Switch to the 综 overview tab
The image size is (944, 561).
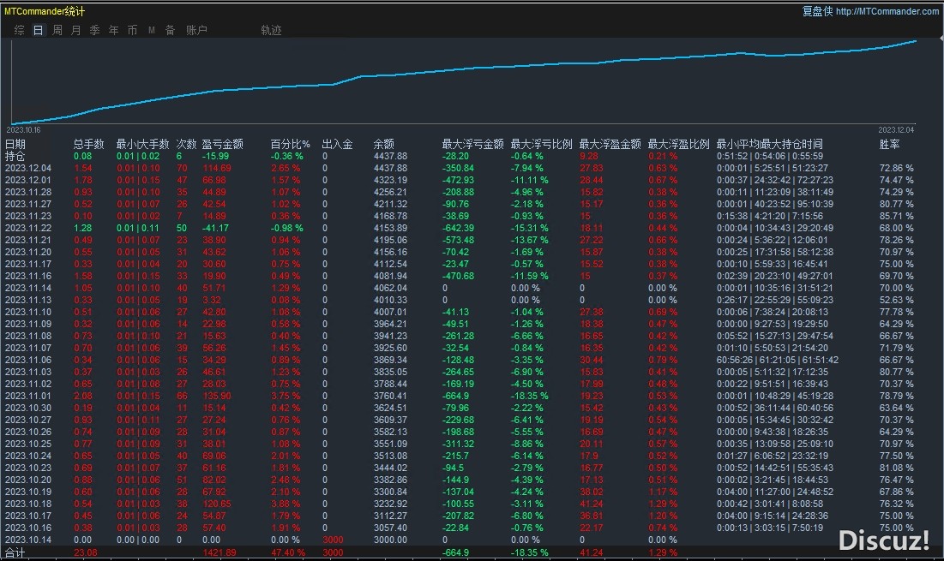click(x=19, y=30)
